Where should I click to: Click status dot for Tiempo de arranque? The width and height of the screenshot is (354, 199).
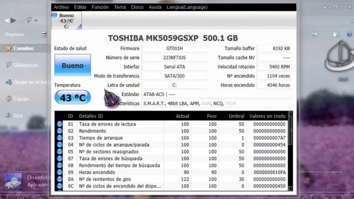pyautogui.click(x=60, y=138)
